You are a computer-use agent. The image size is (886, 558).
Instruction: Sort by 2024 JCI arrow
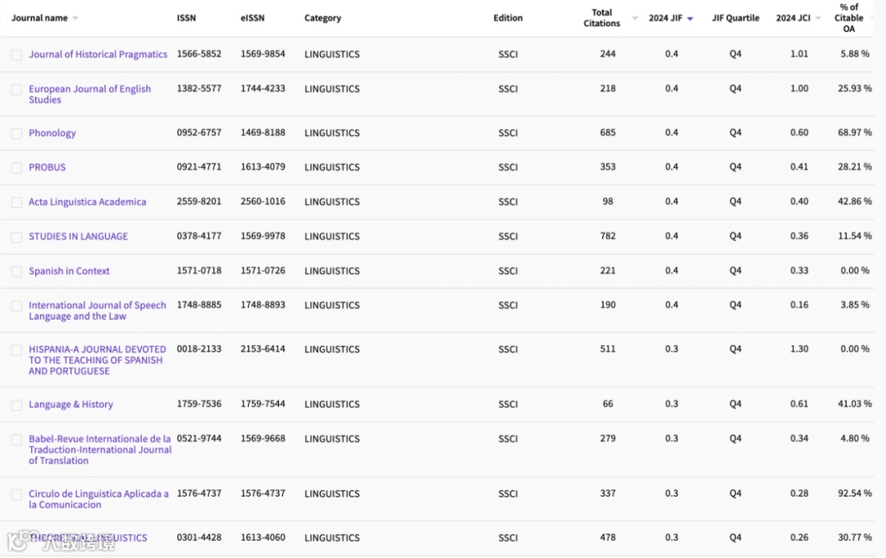[x=818, y=19]
